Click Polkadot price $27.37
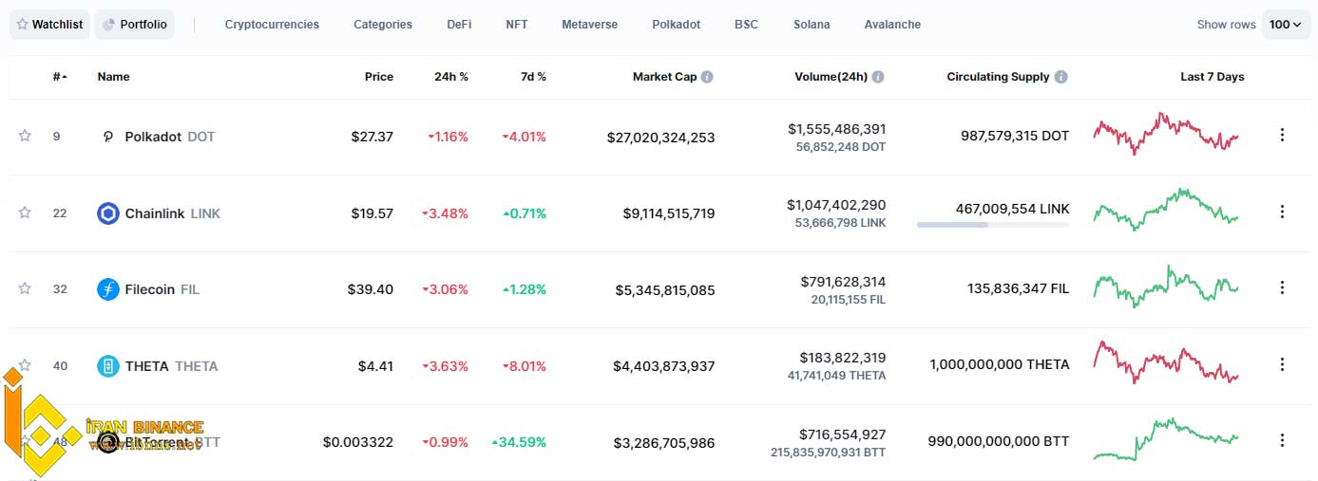The image size is (1318, 481). pos(372,137)
